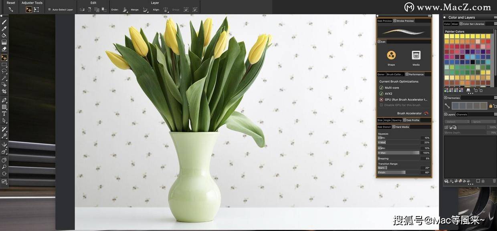Switch to the Channels tab
Screen dimensions: 497x231
(x=462, y=114)
